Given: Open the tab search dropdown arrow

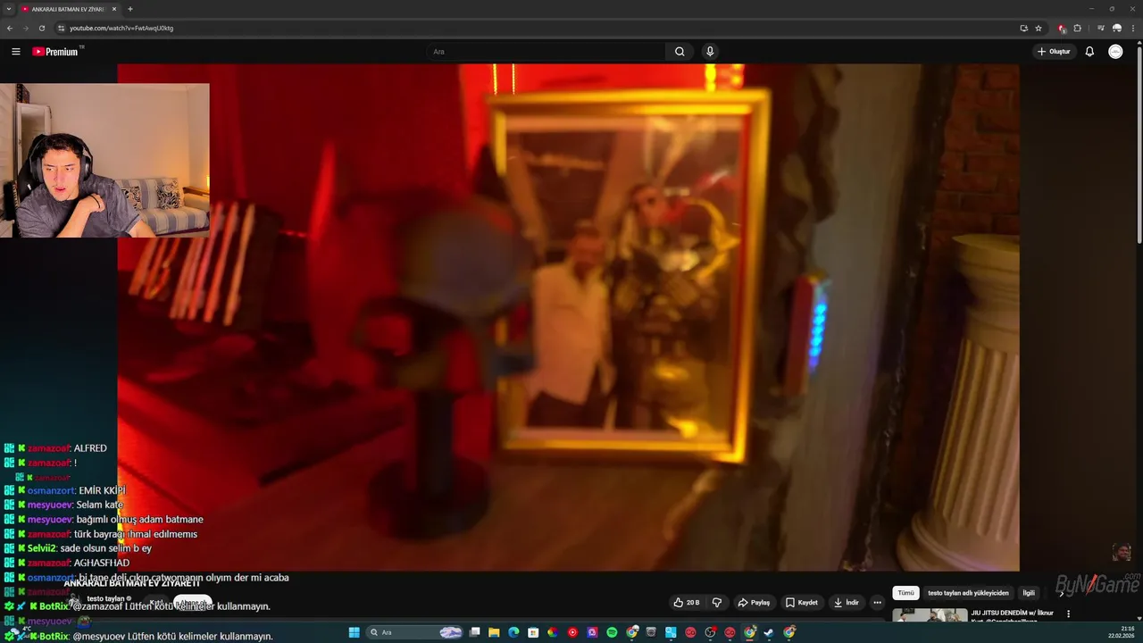Looking at the screenshot, I should click(x=8, y=9).
